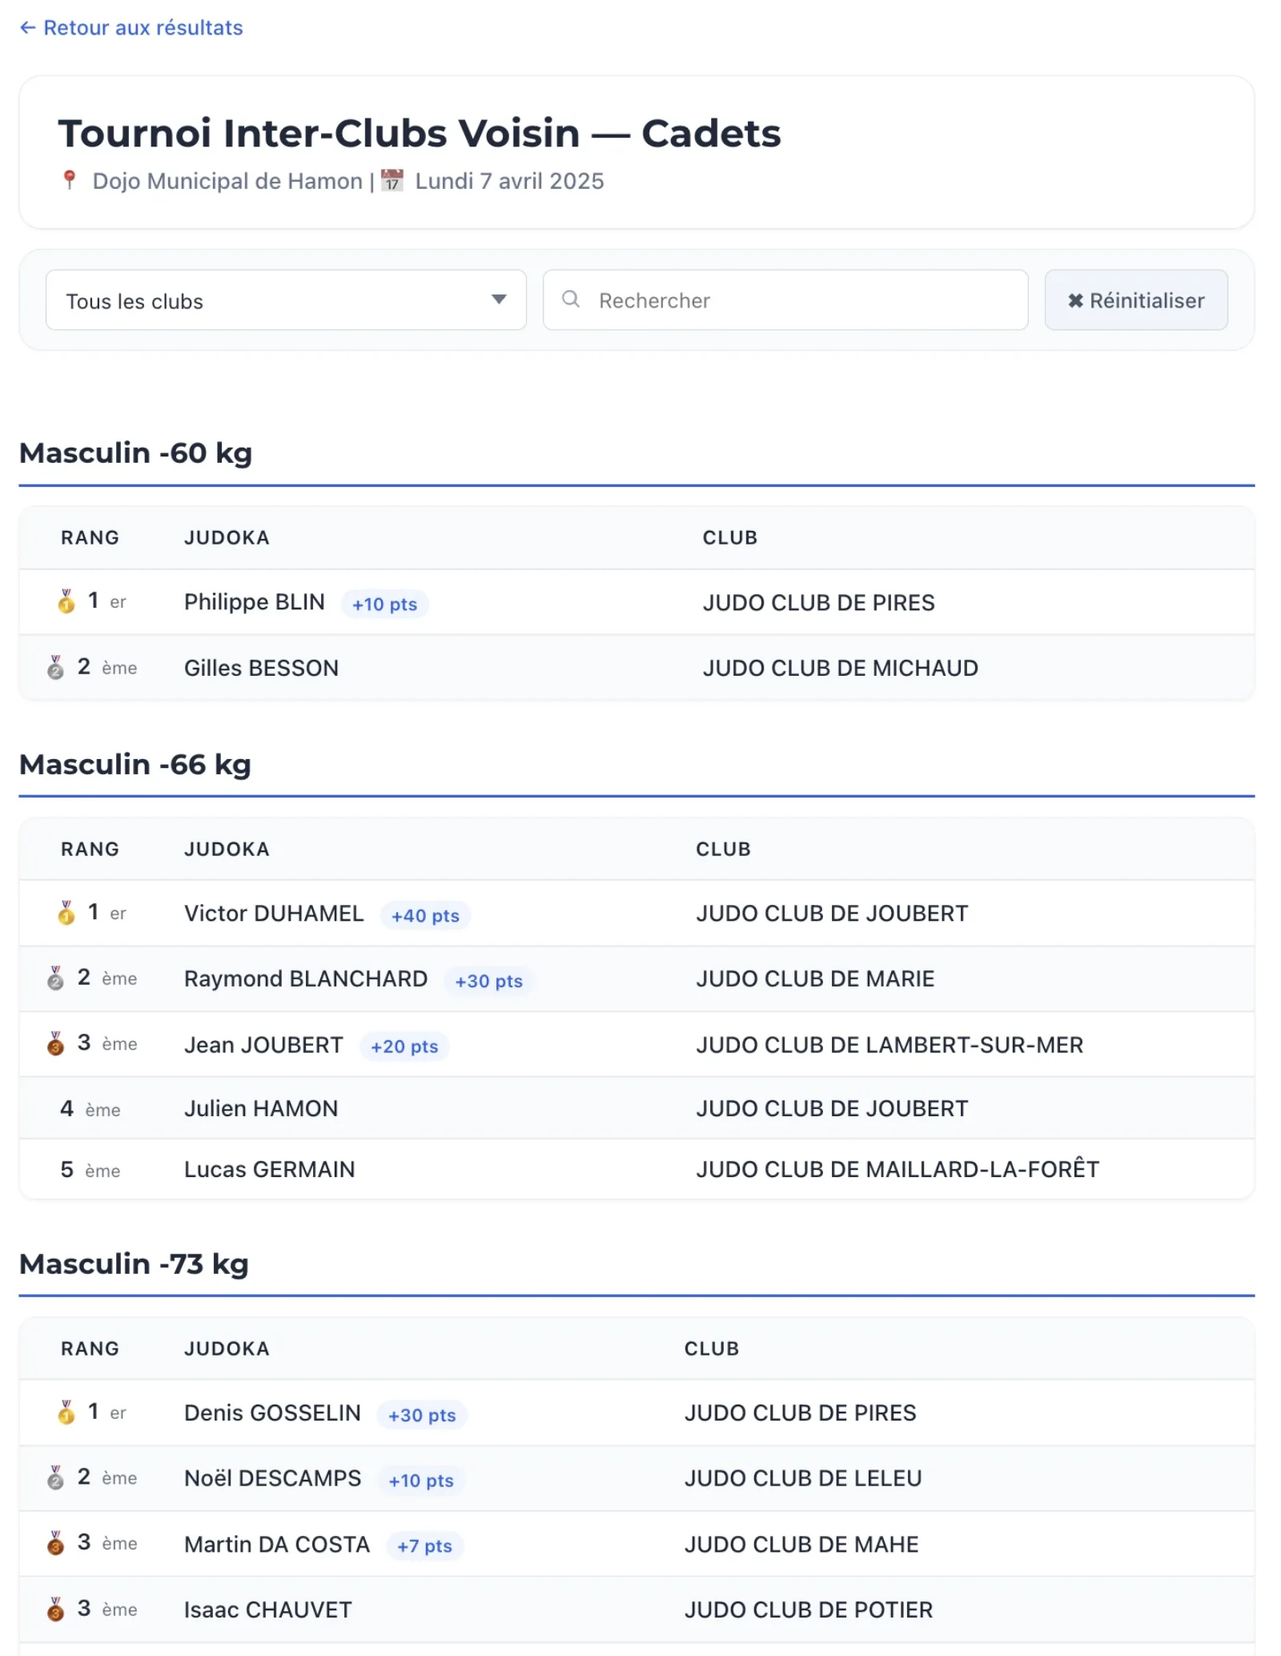1281x1656 pixels.
Task: Click JUDO CLUB DE LELEU cell
Action: pos(803,1479)
